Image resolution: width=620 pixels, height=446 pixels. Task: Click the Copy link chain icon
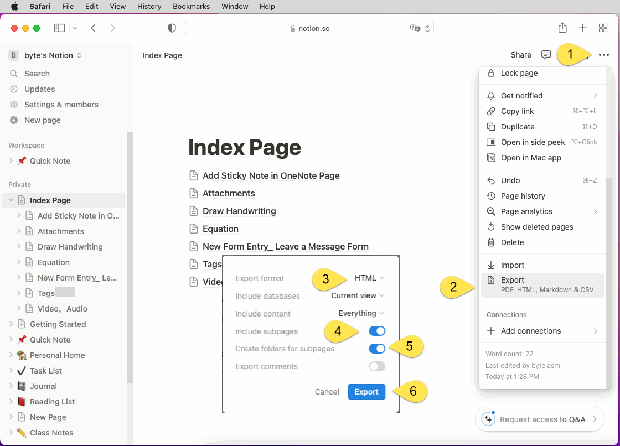click(x=490, y=111)
